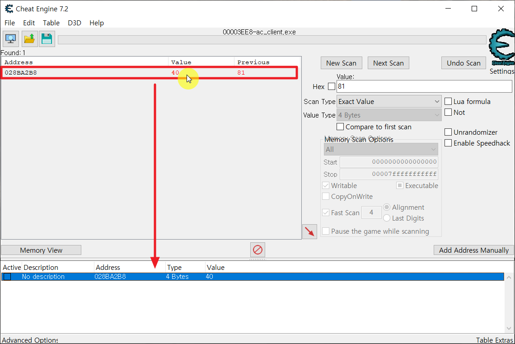This screenshot has height=344, width=515.
Task: Click the New Scan button
Action: click(341, 63)
